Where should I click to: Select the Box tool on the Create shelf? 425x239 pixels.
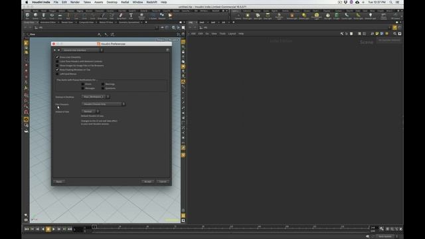point(27,16)
